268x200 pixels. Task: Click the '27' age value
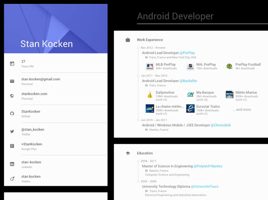[23, 62]
